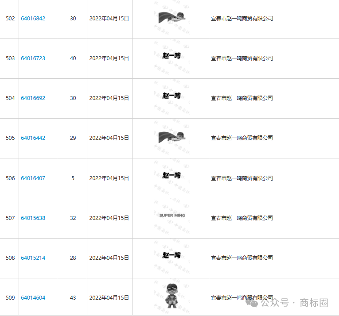View SUPER MING trademark image
Viewport: 339px width, 316px height.
click(172, 216)
